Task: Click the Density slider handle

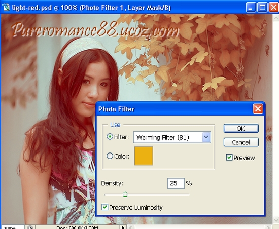Action: (x=125, y=194)
